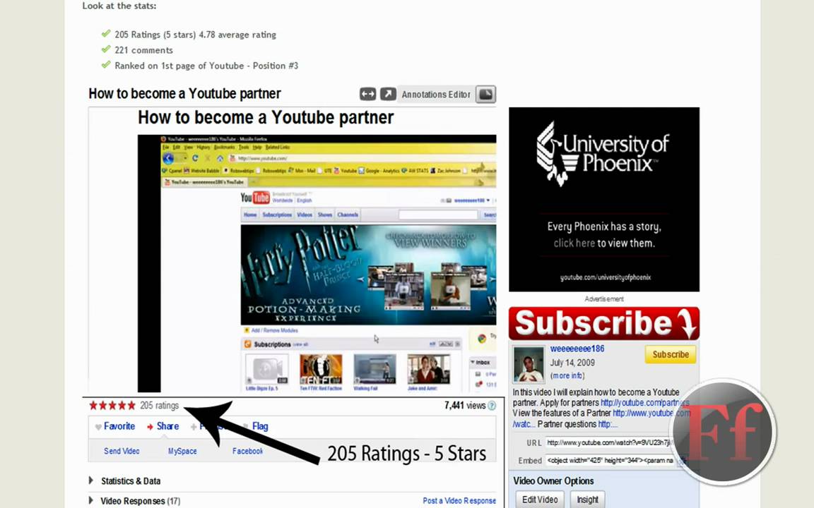Click the Harry Potter banner in video
Screen dimensions: 814x508
tap(368, 274)
